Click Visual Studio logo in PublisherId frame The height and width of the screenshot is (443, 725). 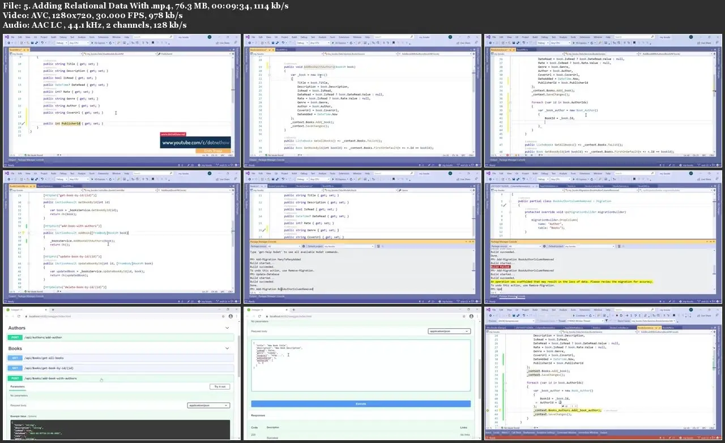[6, 37]
